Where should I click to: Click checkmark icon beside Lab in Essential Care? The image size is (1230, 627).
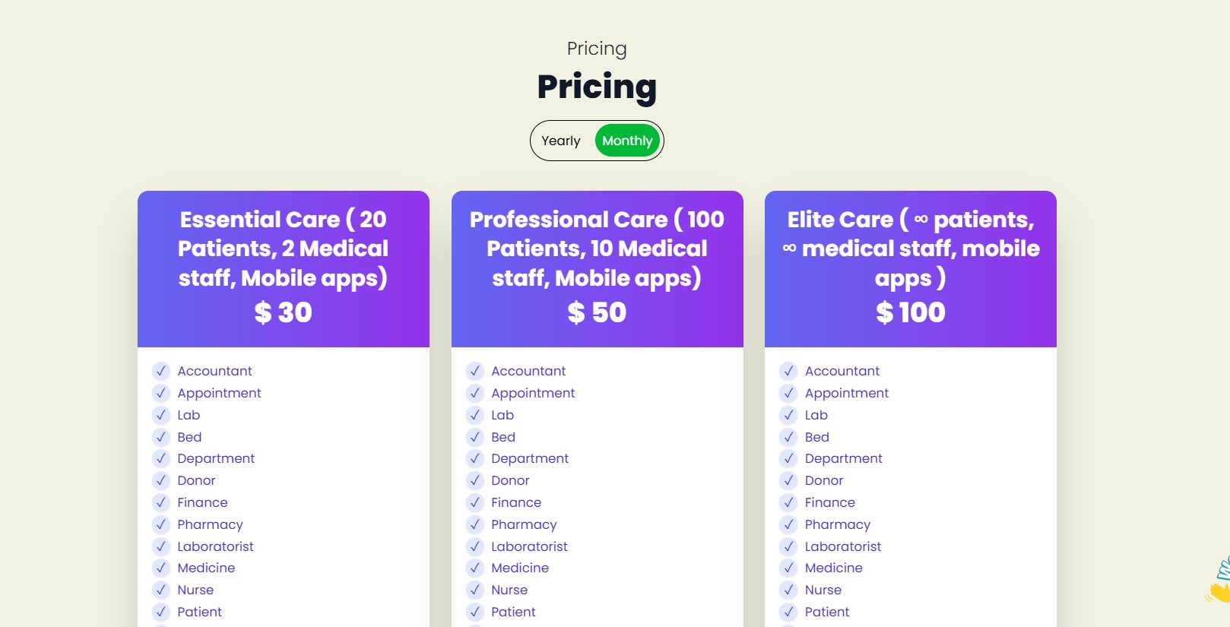click(161, 415)
